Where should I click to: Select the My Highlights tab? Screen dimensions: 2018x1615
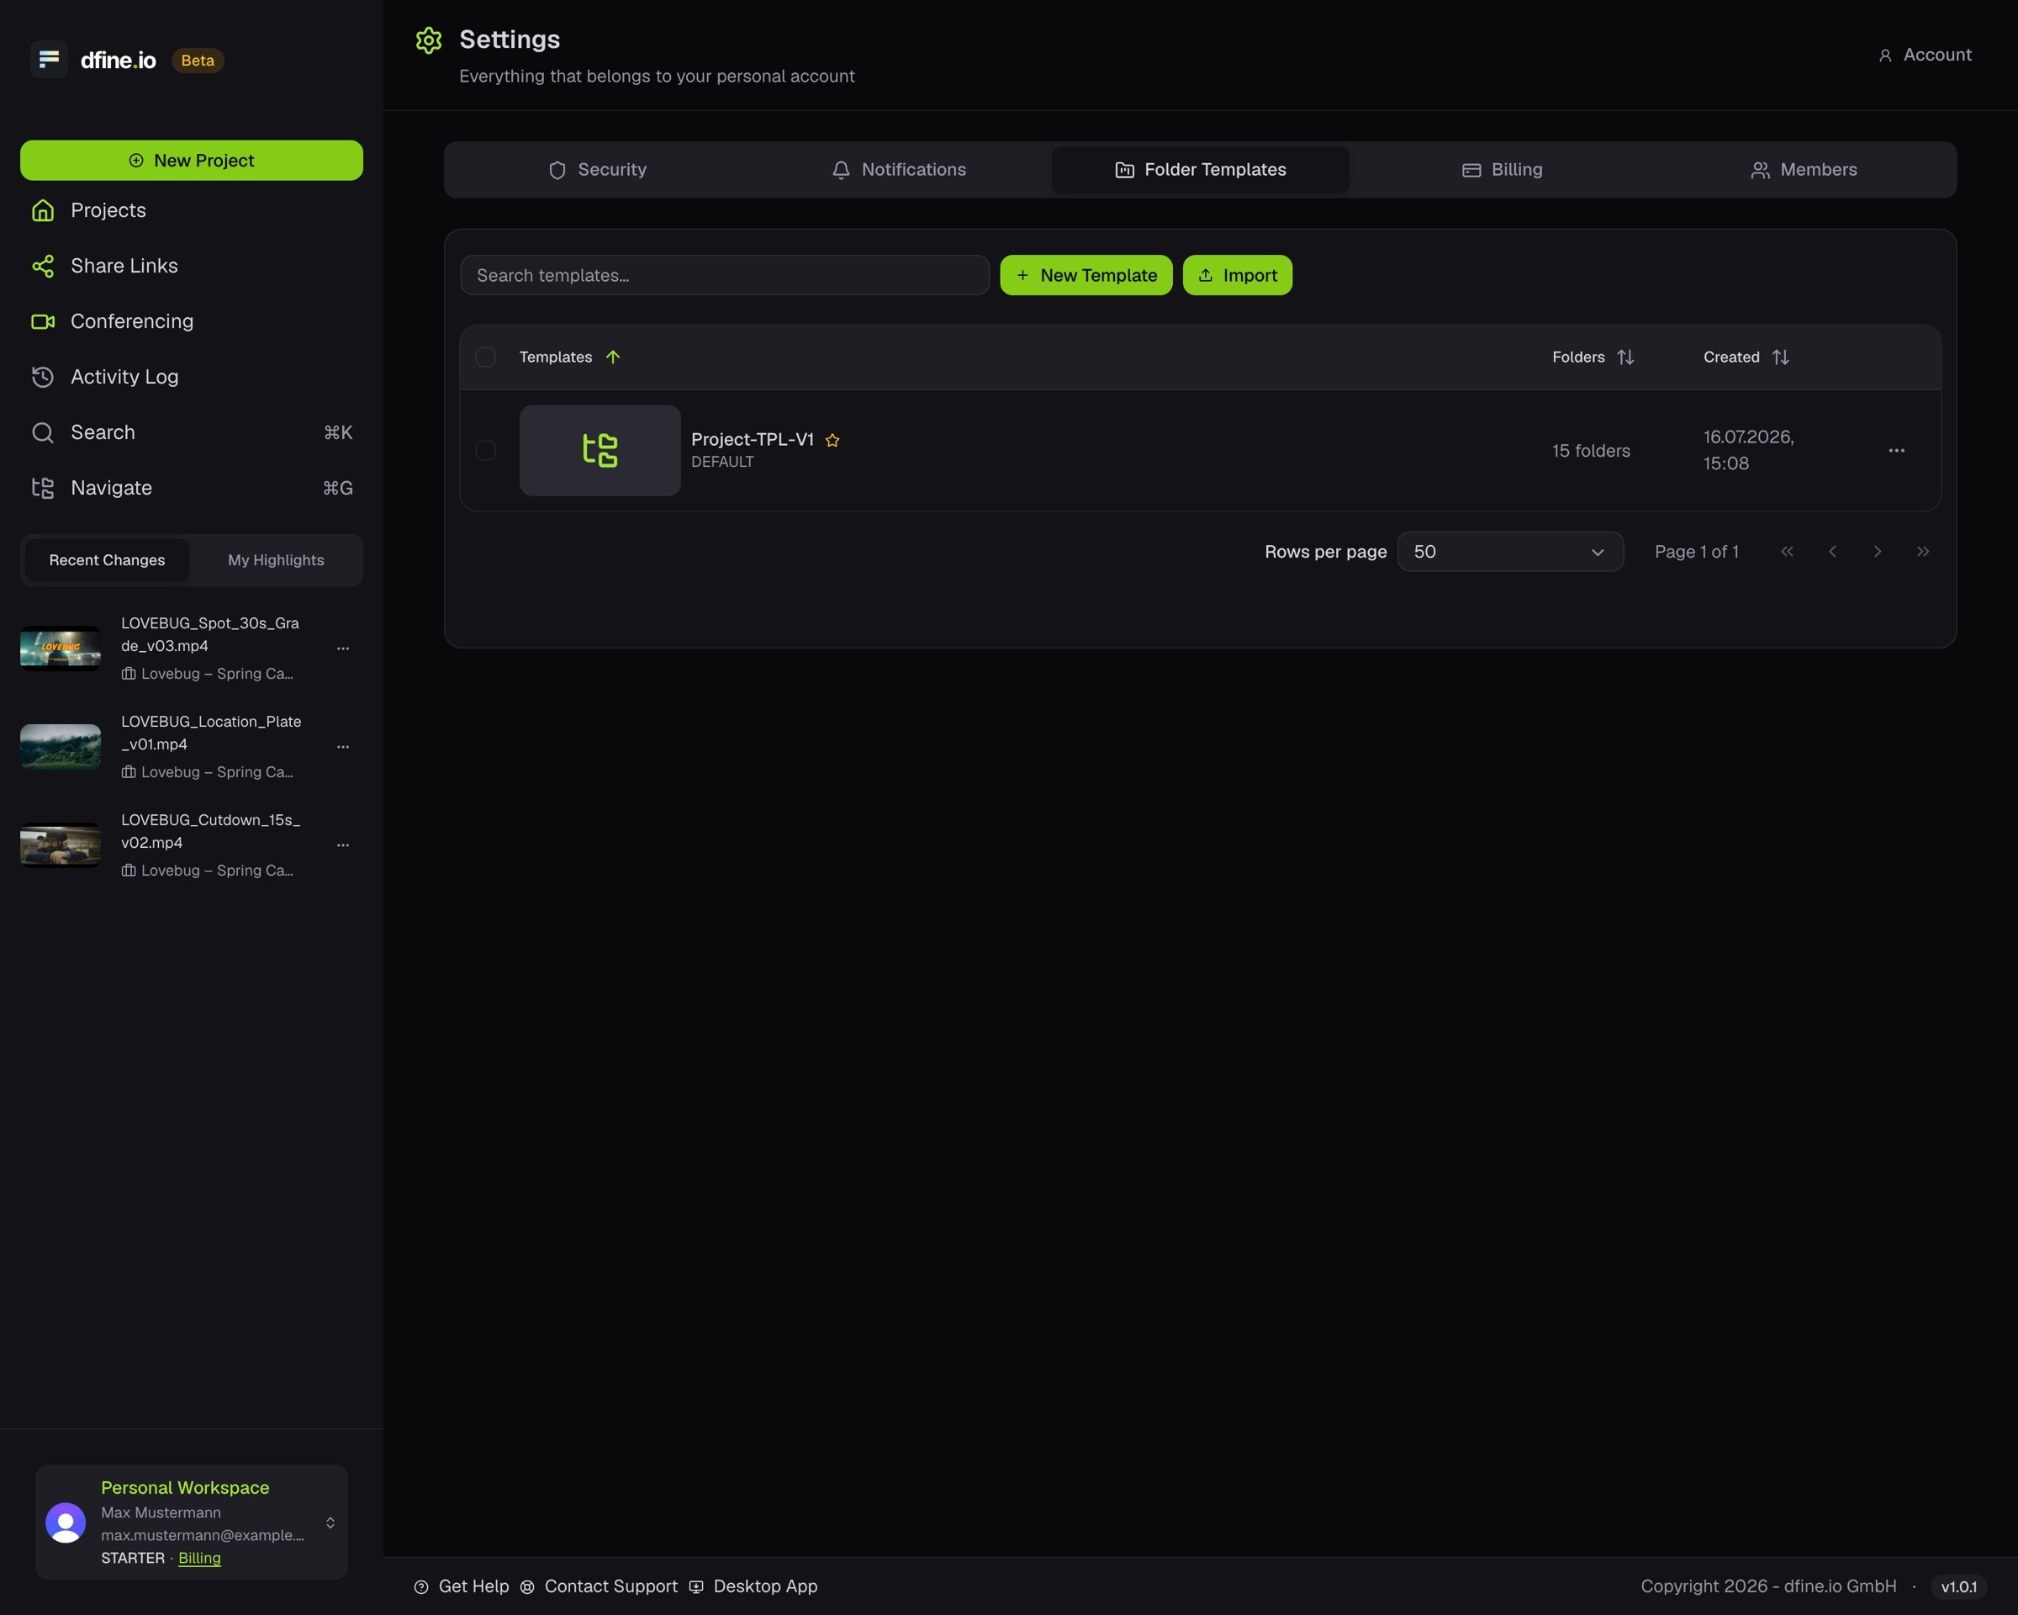pyautogui.click(x=276, y=560)
